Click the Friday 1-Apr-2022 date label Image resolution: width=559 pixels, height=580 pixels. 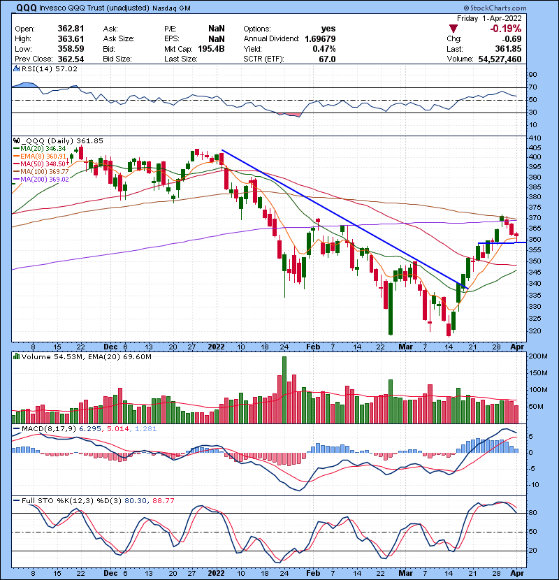tap(489, 18)
